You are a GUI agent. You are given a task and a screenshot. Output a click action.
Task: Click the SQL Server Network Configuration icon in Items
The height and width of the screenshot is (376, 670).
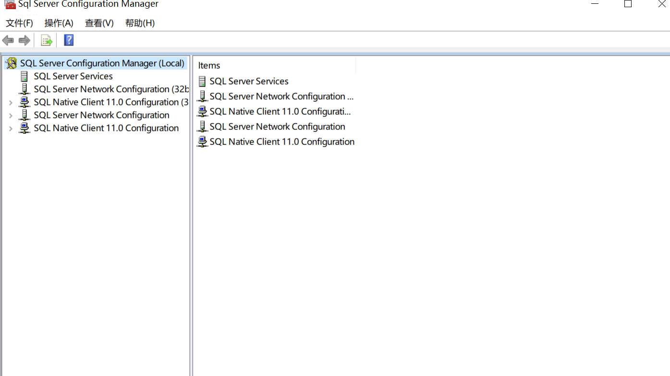202,126
